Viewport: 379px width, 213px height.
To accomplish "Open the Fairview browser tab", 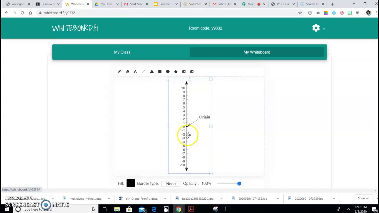I will click(47, 4).
